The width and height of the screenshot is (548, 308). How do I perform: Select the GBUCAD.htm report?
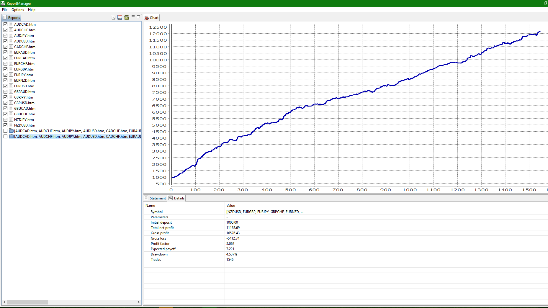(25, 109)
